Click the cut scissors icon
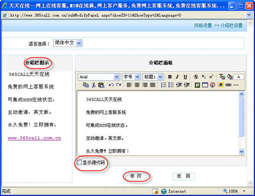The height and width of the screenshot is (196, 255). [94, 85]
